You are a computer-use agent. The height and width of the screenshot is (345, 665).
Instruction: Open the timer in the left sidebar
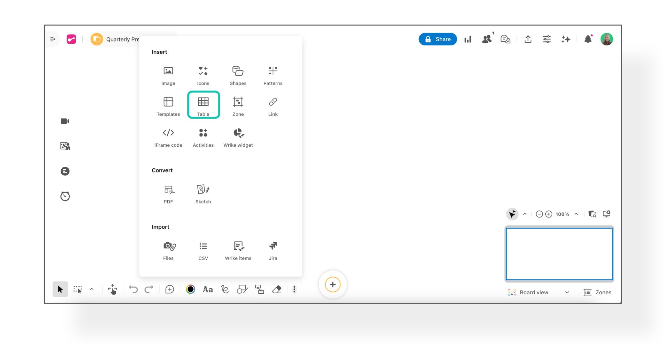point(65,196)
